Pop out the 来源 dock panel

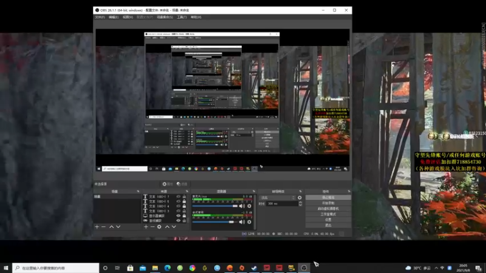(187, 191)
